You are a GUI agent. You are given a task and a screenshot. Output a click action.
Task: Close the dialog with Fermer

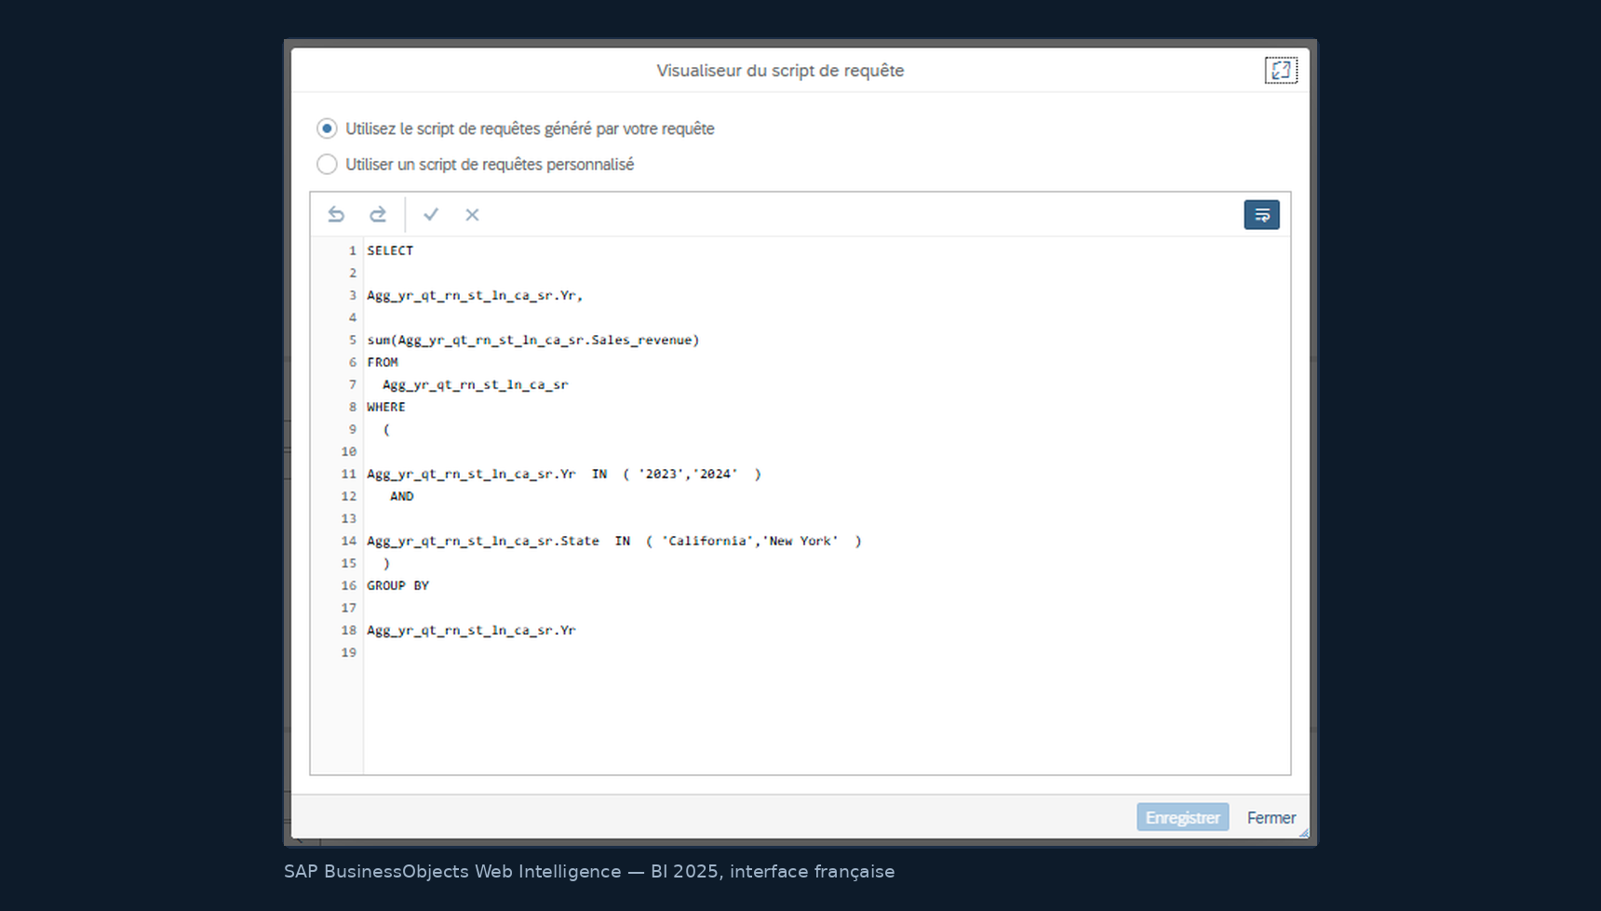pos(1271,817)
